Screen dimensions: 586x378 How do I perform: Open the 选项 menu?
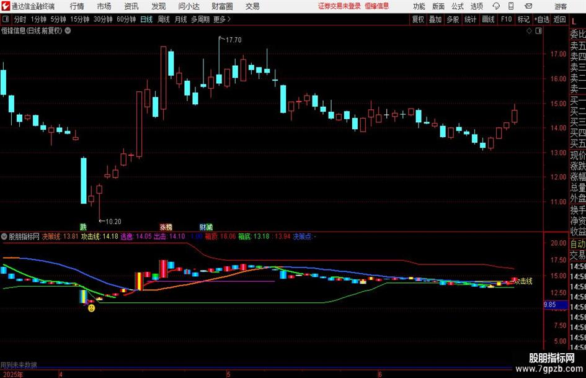click(x=476, y=6)
